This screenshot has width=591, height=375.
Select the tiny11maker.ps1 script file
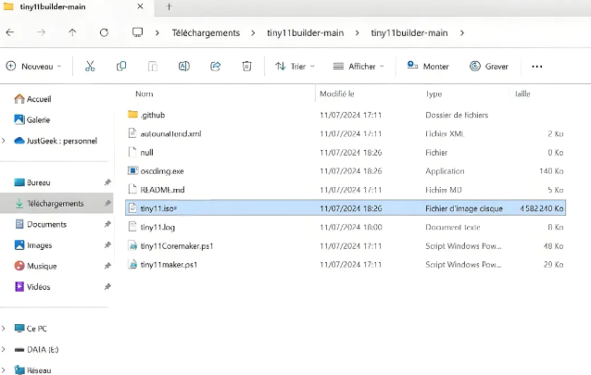click(168, 265)
